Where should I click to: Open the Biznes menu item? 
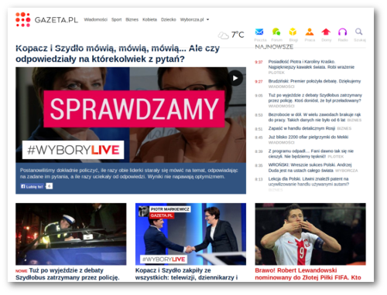tap(132, 19)
